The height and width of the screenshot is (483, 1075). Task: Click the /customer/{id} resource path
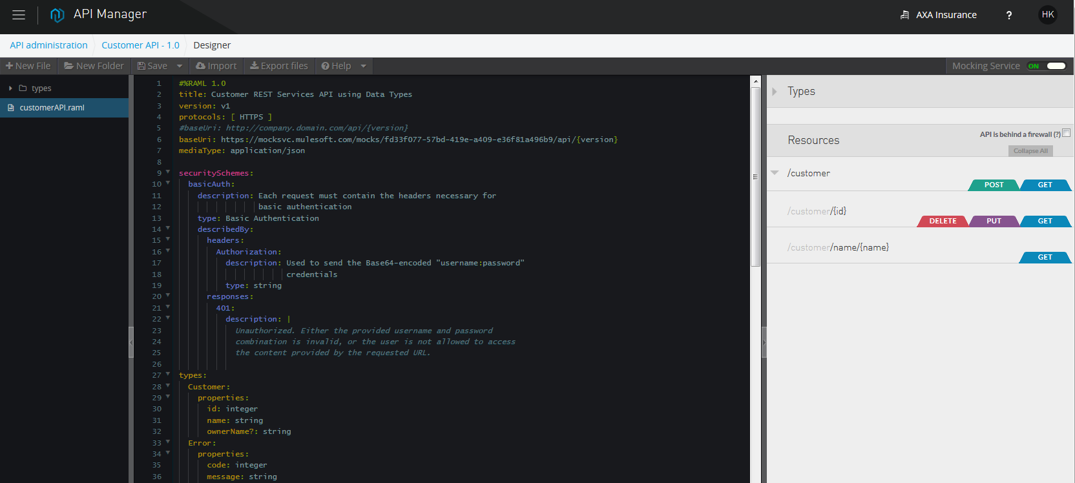coord(817,211)
